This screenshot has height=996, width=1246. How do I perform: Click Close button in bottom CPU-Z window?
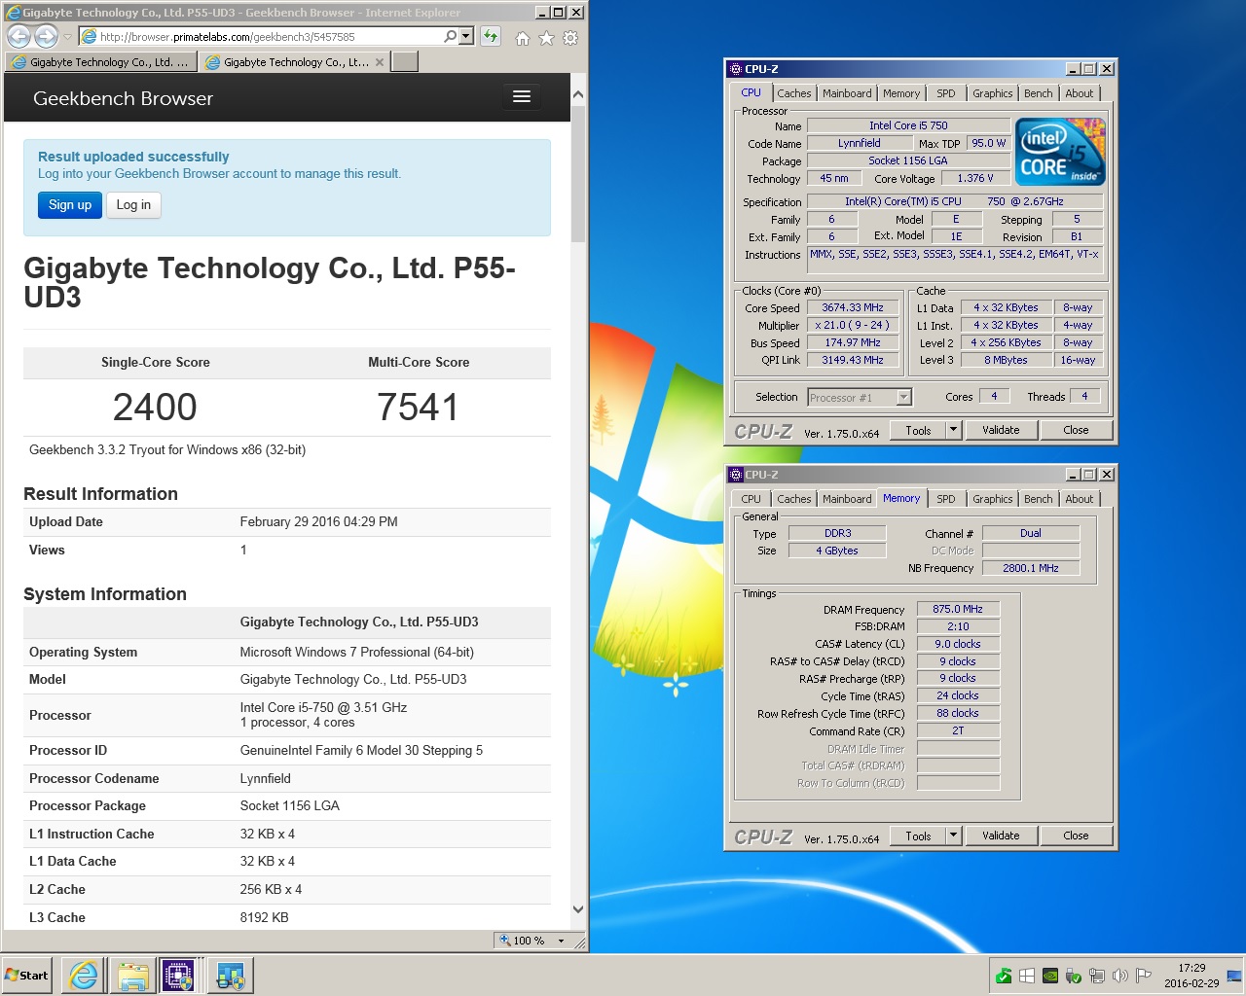(1076, 836)
